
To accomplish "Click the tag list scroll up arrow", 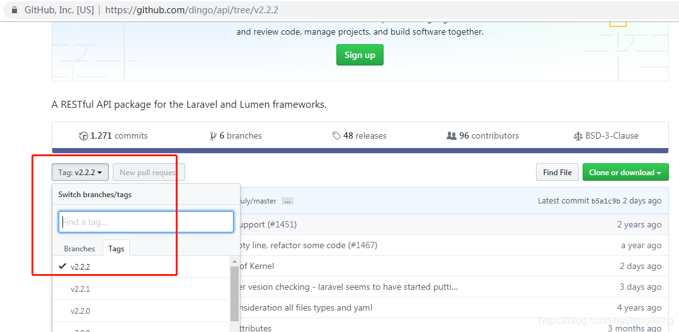I will [234, 261].
